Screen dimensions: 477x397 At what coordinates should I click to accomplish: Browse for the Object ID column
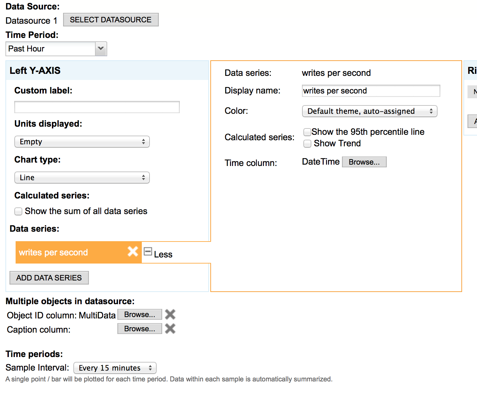[x=140, y=314]
